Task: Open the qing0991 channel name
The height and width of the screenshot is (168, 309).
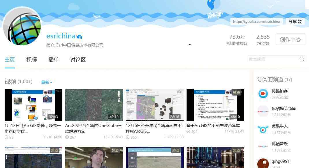Action: [281, 161]
